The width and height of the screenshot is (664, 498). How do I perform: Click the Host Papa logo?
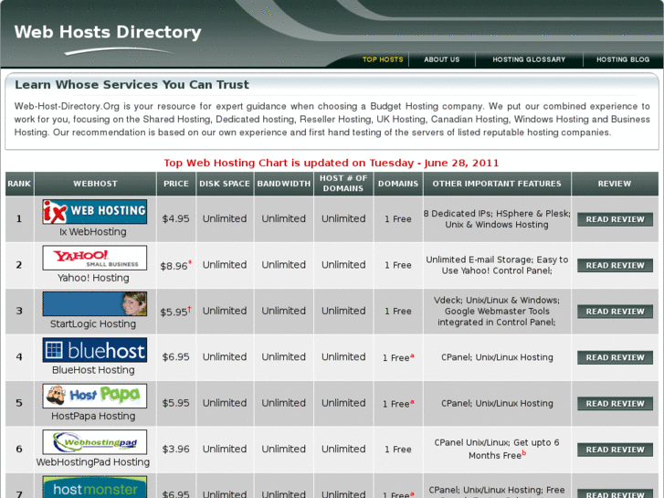(x=95, y=396)
